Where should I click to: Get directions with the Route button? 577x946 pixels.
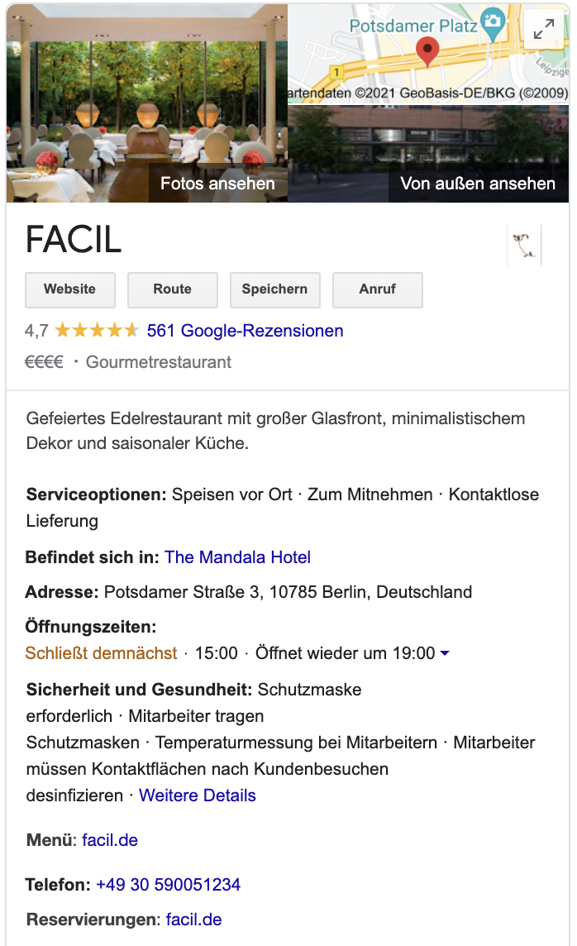pyautogui.click(x=172, y=289)
